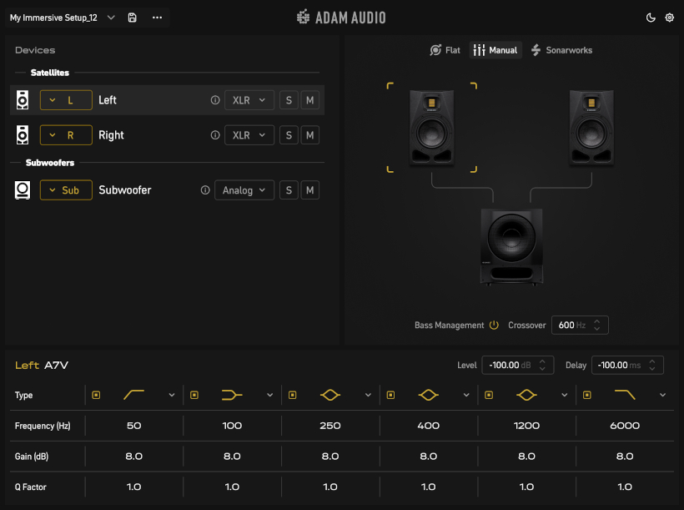
Task: Toggle the 50 Hz filter band enable
Action: (96, 395)
